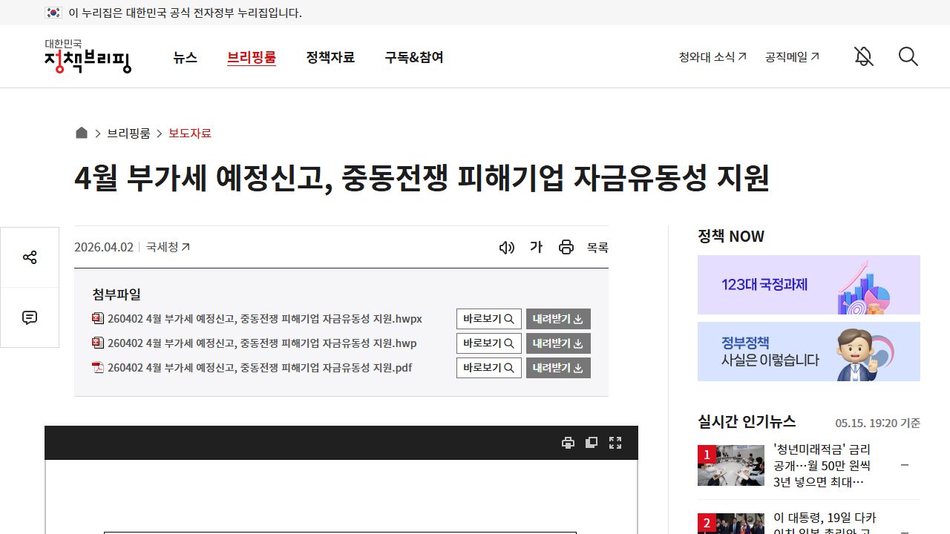Click the 실시간 인기뉴스 heading
This screenshot has width=950, height=534.
tap(747, 421)
